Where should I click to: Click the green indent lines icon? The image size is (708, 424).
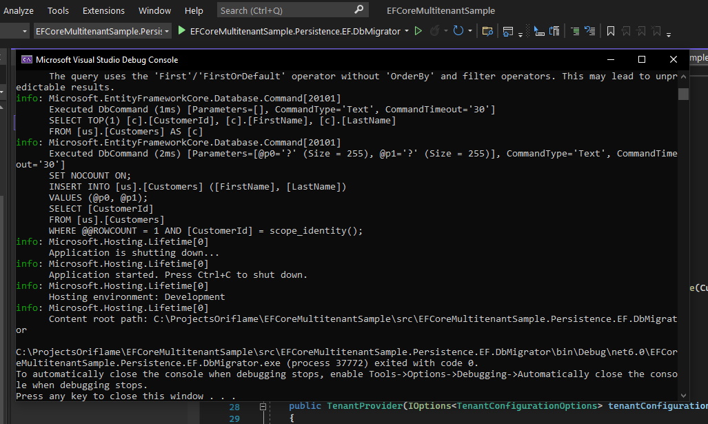[x=575, y=31]
